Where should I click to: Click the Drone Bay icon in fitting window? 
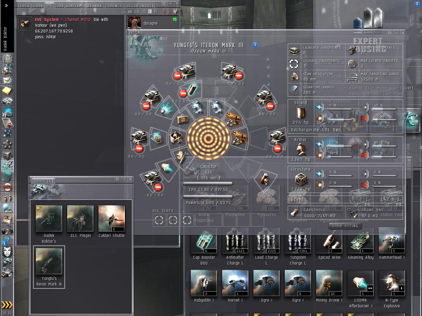(352, 213)
